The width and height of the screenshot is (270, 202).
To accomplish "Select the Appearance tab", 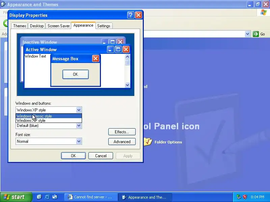I will coord(83,26).
